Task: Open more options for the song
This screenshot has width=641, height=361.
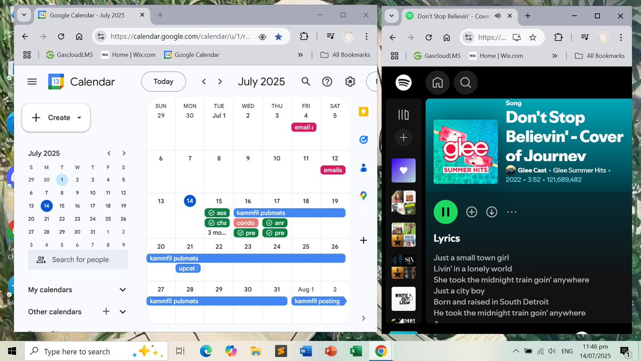Action: [x=512, y=212]
